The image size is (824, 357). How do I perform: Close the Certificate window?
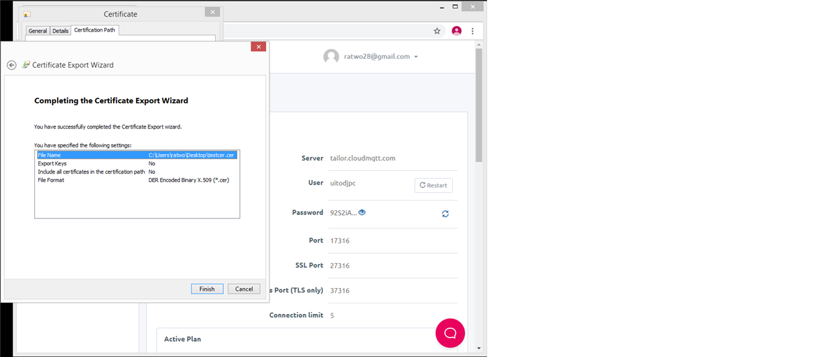[212, 12]
